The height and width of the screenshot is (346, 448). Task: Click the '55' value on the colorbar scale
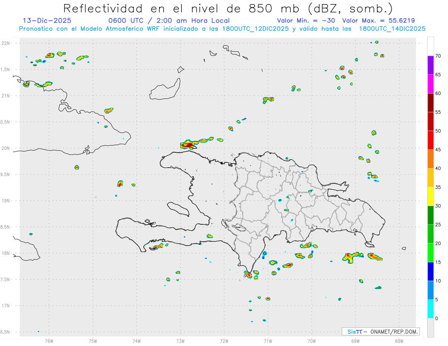[x=438, y=112]
